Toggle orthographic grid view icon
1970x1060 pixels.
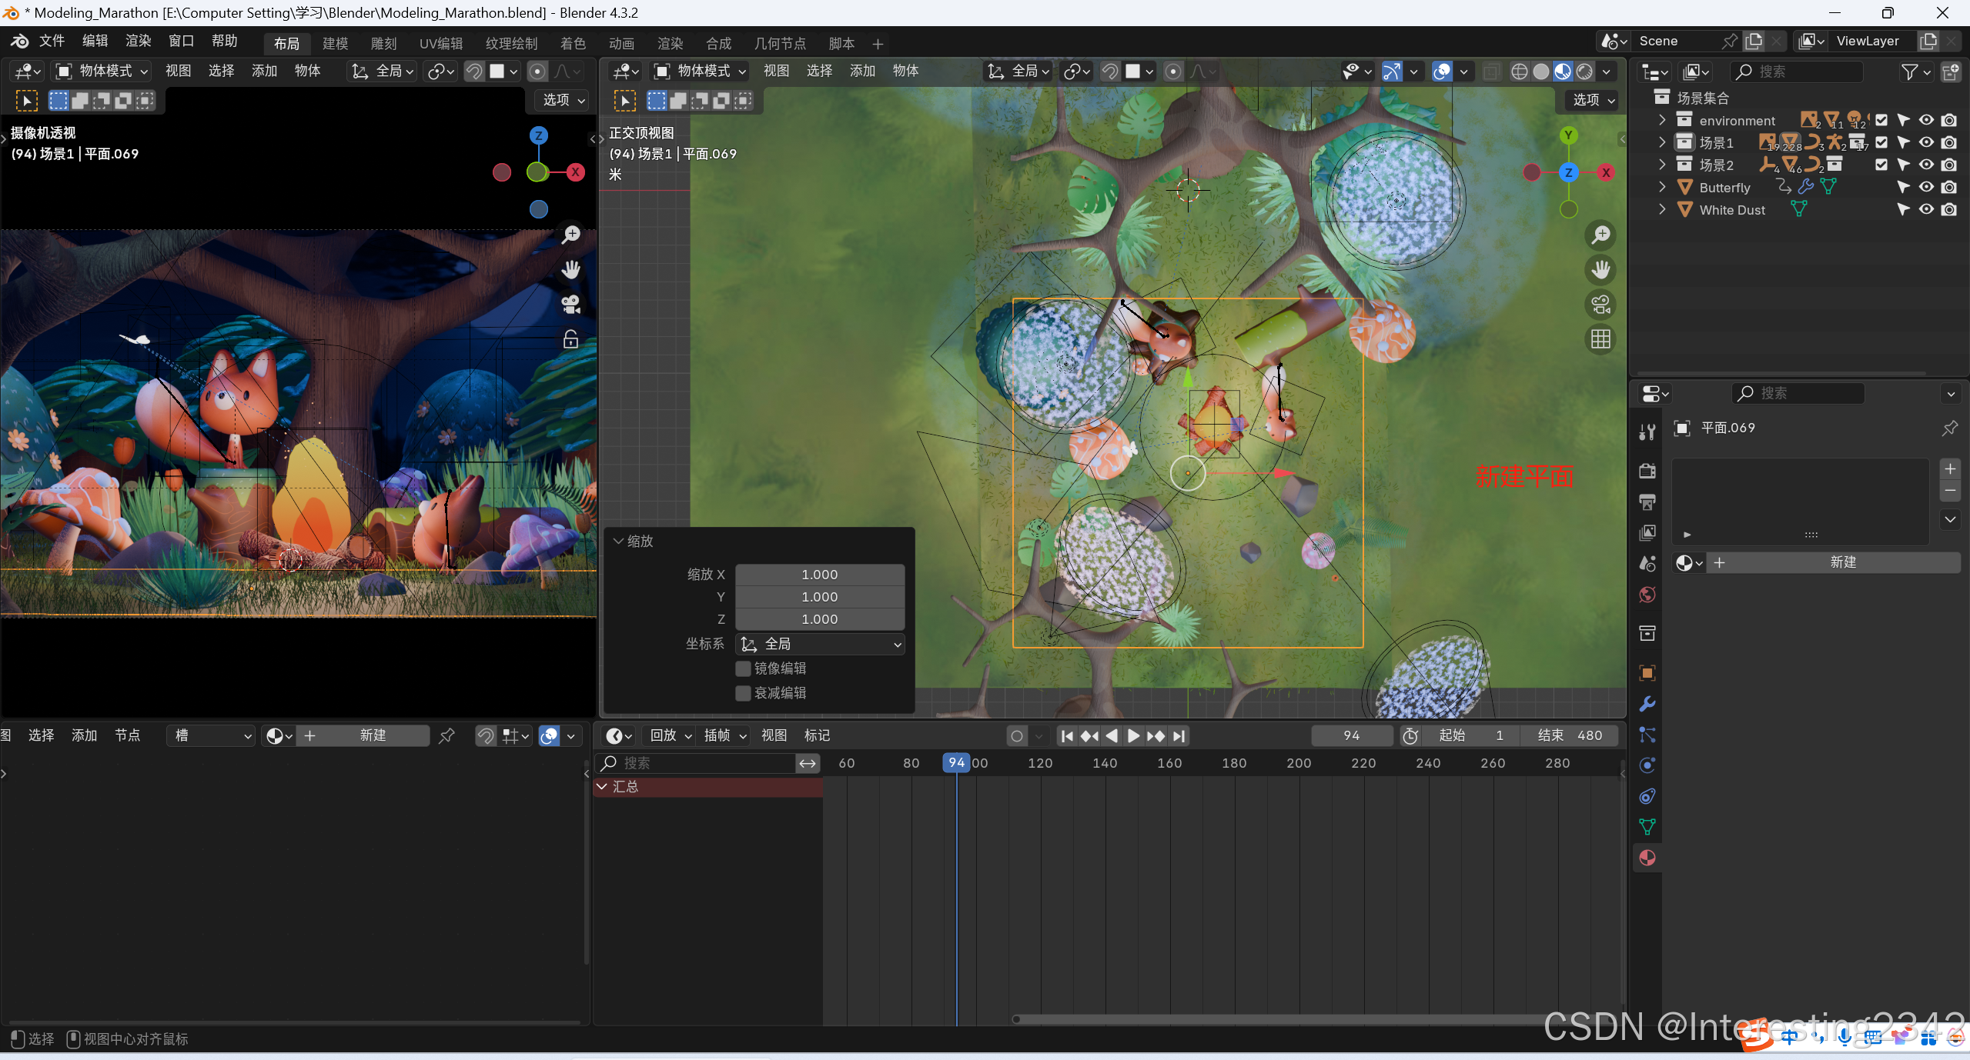pyautogui.click(x=1600, y=339)
